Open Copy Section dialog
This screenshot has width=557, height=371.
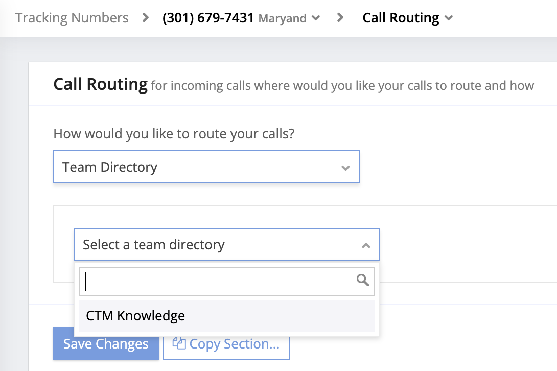point(226,344)
